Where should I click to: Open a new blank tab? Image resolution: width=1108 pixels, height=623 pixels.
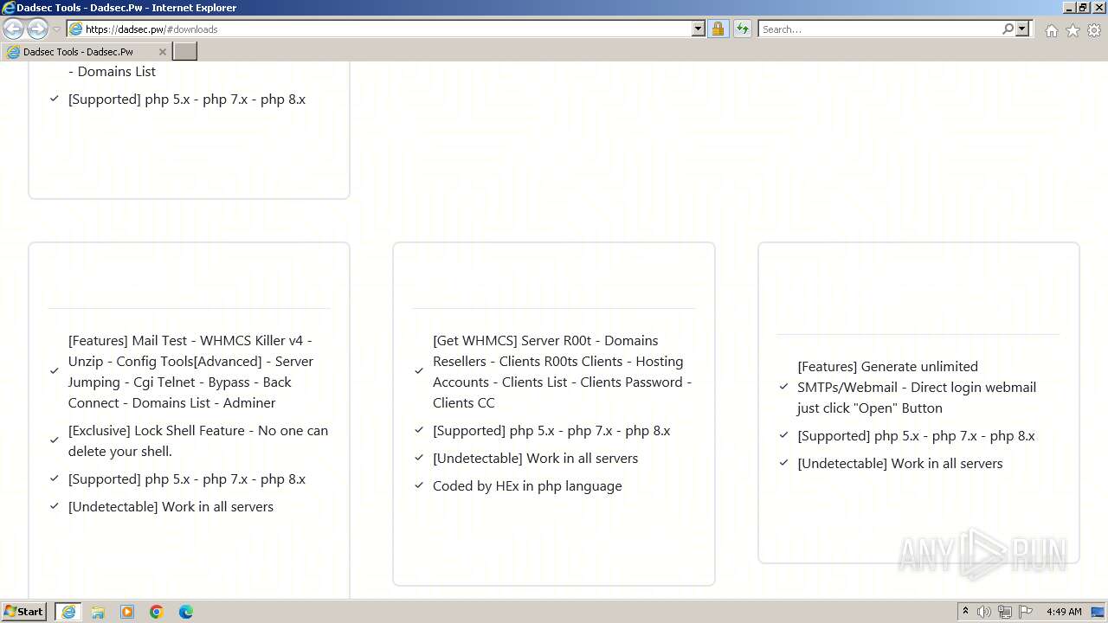tap(185, 52)
